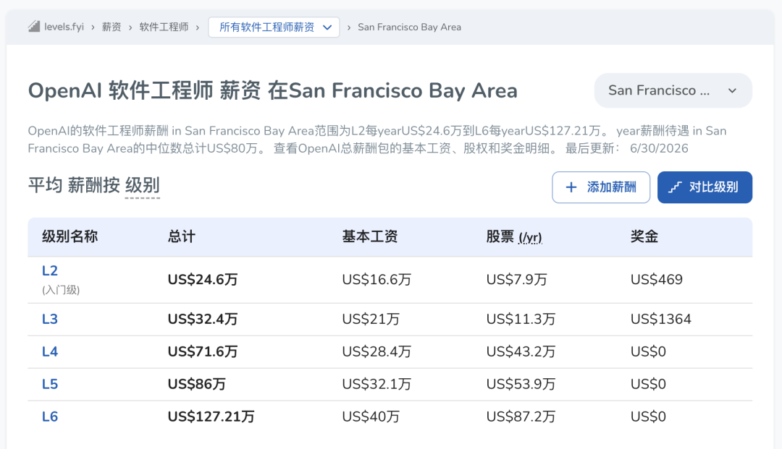Open the 软件工程师 breadcrumb link
Image resolution: width=782 pixels, height=449 pixels.
coord(164,27)
